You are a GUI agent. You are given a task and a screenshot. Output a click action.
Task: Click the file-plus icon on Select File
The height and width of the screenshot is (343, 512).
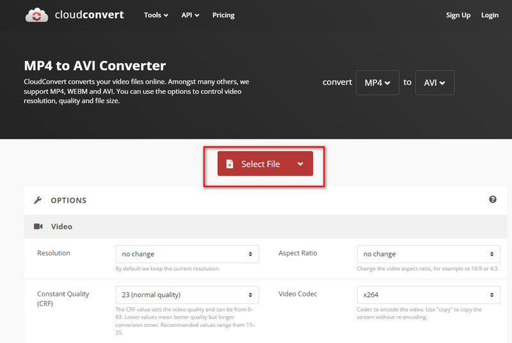[x=230, y=164]
